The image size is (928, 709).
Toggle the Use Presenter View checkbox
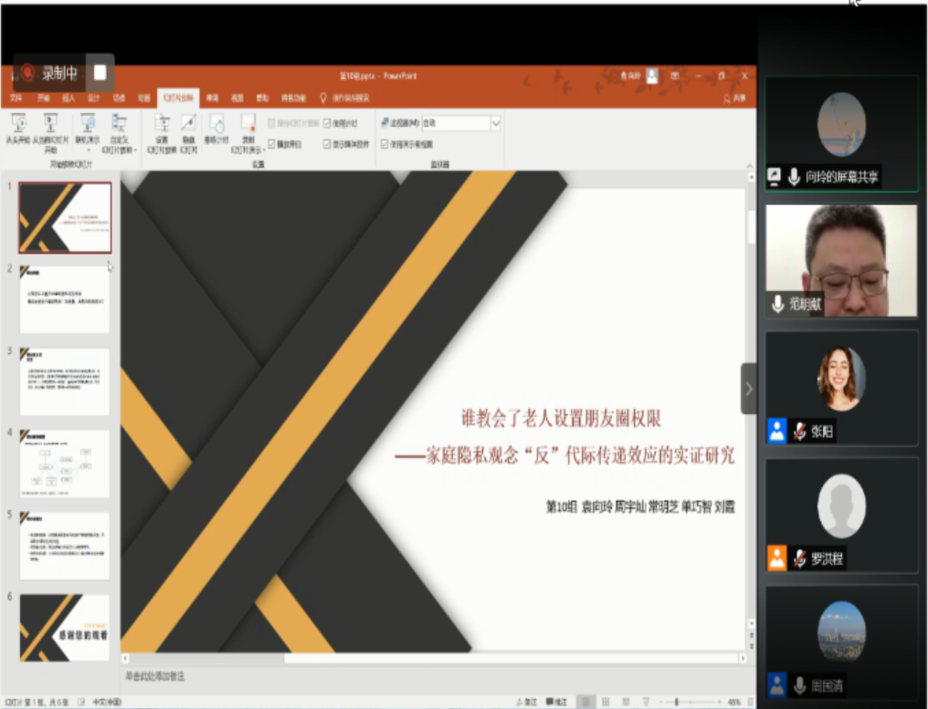pyautogui.click(x=385, y=143)
